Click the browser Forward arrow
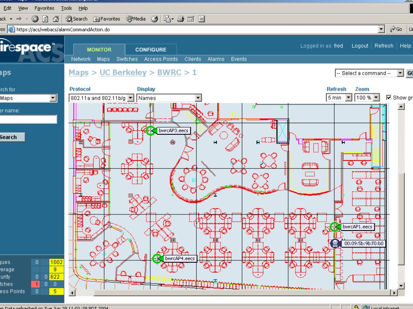The width and height of the screenshot is (413, 309). 19,19
